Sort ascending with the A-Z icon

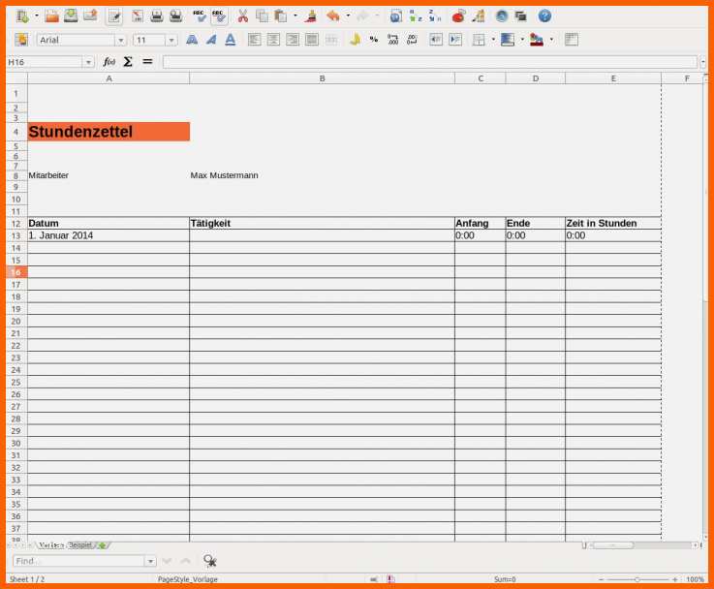point(416,16)
